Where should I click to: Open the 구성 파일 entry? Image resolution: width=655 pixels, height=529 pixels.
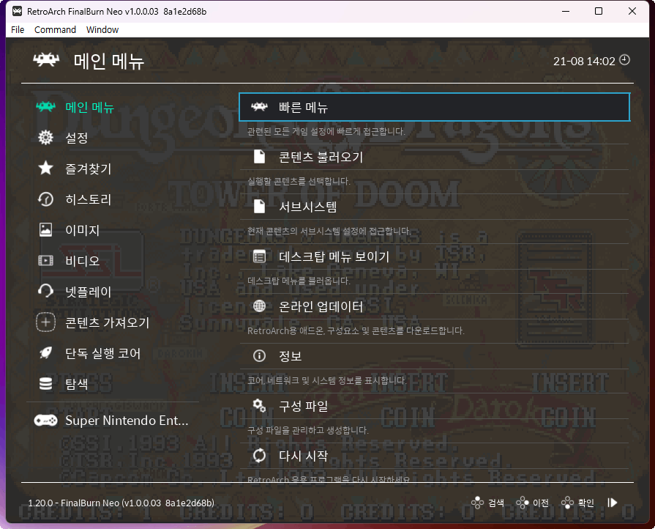(435, 406)
